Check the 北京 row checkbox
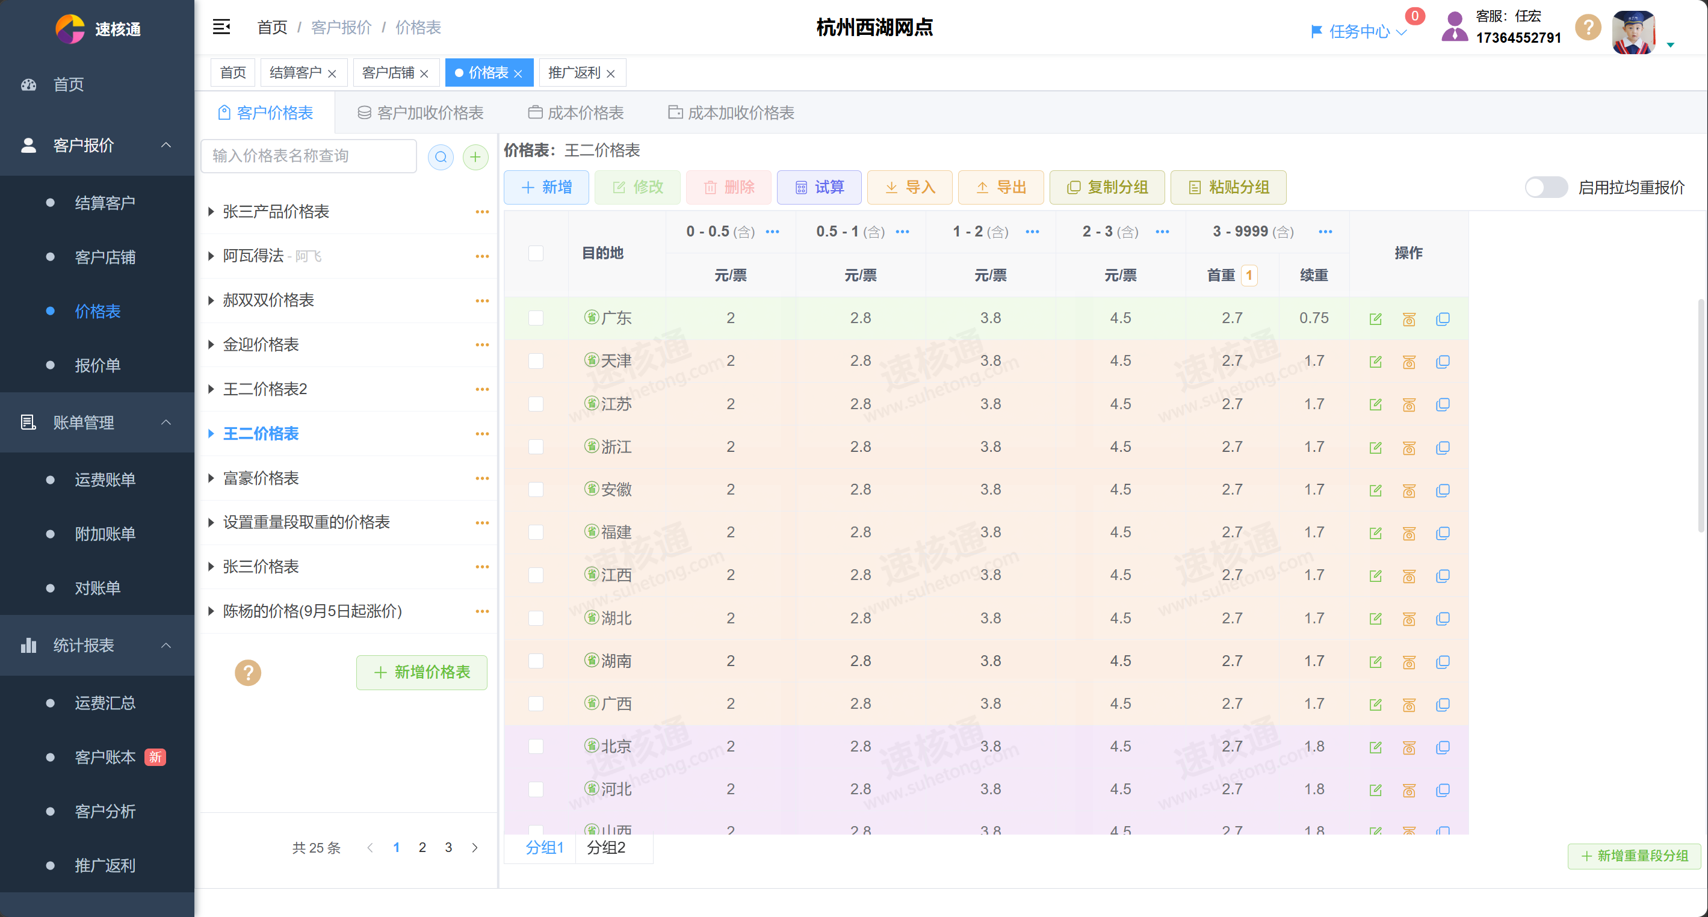Screen dimensions: 1708x917 click(x=536, y=747)
